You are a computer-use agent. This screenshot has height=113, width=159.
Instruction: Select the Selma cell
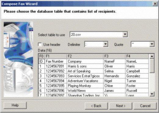[x=114, y=71]
